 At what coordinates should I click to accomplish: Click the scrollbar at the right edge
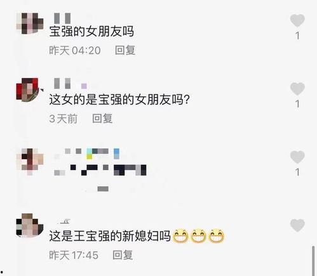pos(313,261)
